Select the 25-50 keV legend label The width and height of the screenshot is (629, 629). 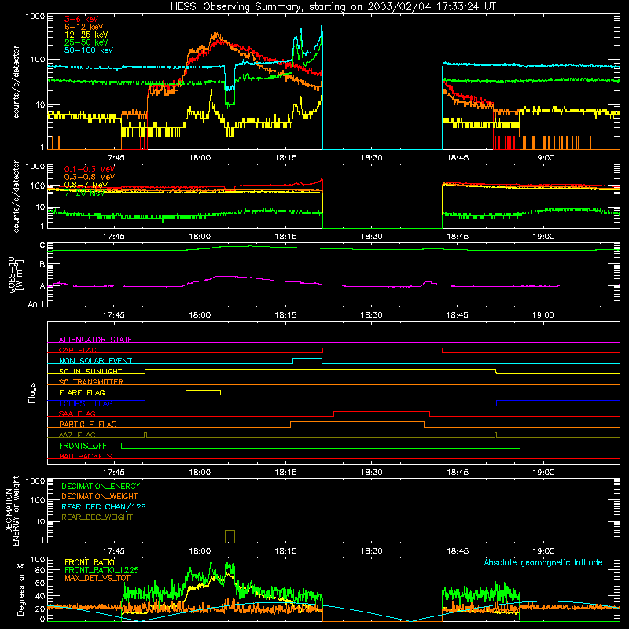point(86,42)
